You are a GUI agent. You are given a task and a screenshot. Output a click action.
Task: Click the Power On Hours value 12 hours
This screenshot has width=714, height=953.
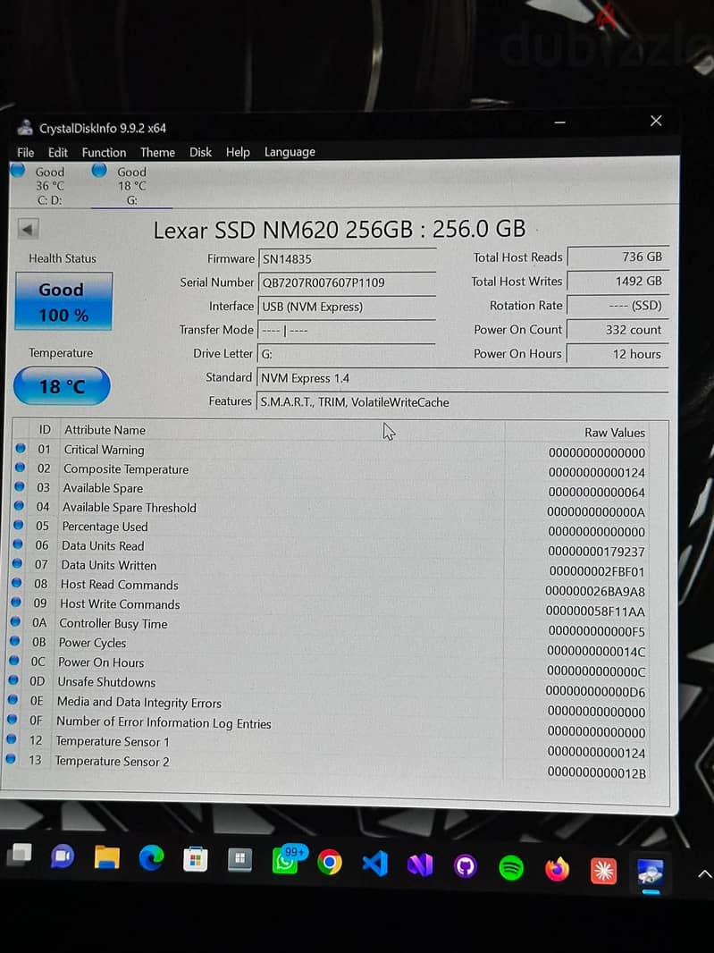(618, 354)
